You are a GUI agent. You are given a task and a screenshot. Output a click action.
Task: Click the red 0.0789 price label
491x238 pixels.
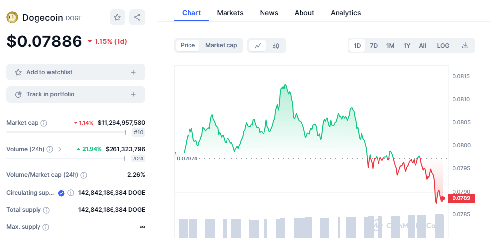461,198
